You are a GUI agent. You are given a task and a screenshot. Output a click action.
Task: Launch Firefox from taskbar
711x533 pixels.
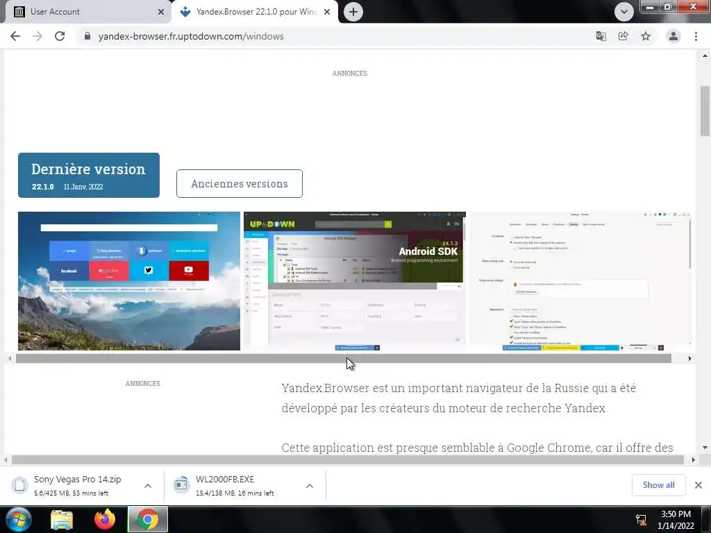tap(105, 519)
